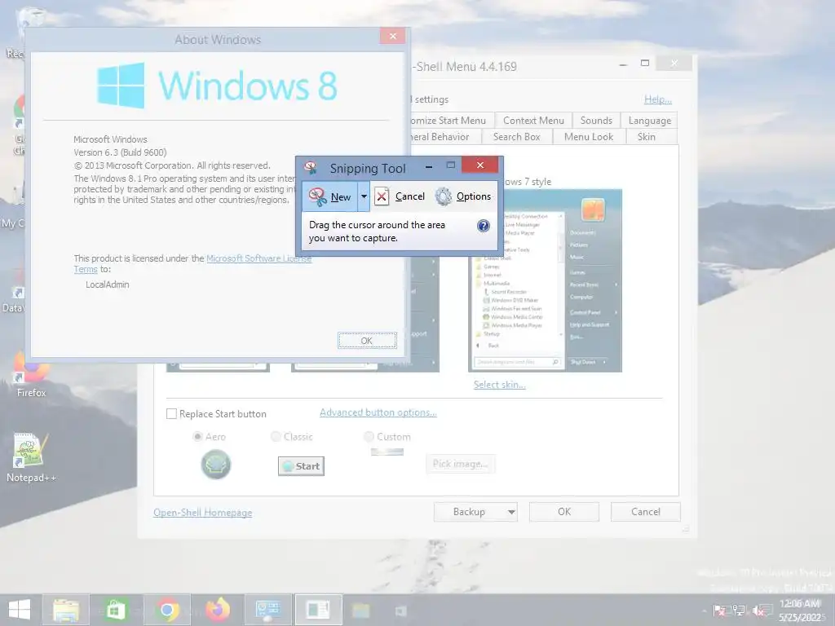The image size is (835, 626).
Task: Click the Pick image... button
Action: pos(460,464)
